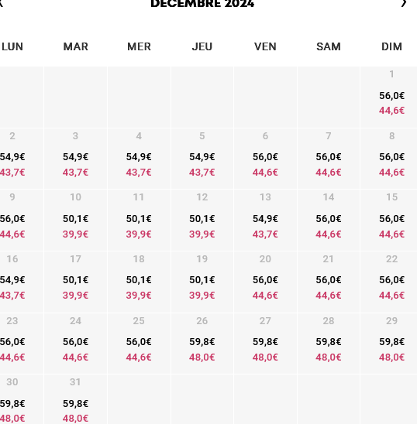
Task: Select Monday December 30
Action: click(x=22, y=399)
